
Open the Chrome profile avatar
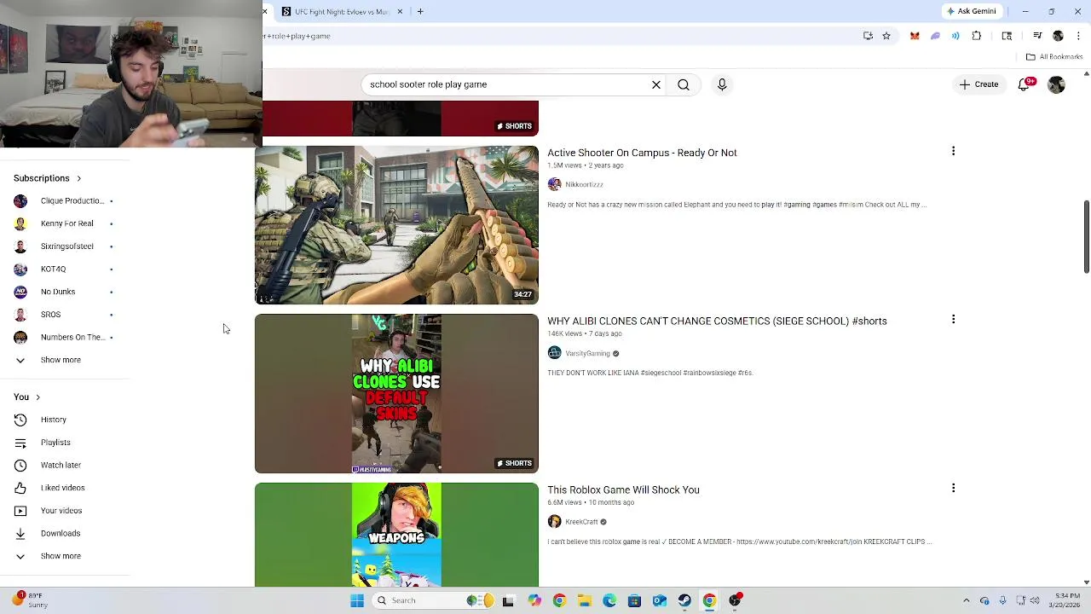click(x=1058, y=36)
